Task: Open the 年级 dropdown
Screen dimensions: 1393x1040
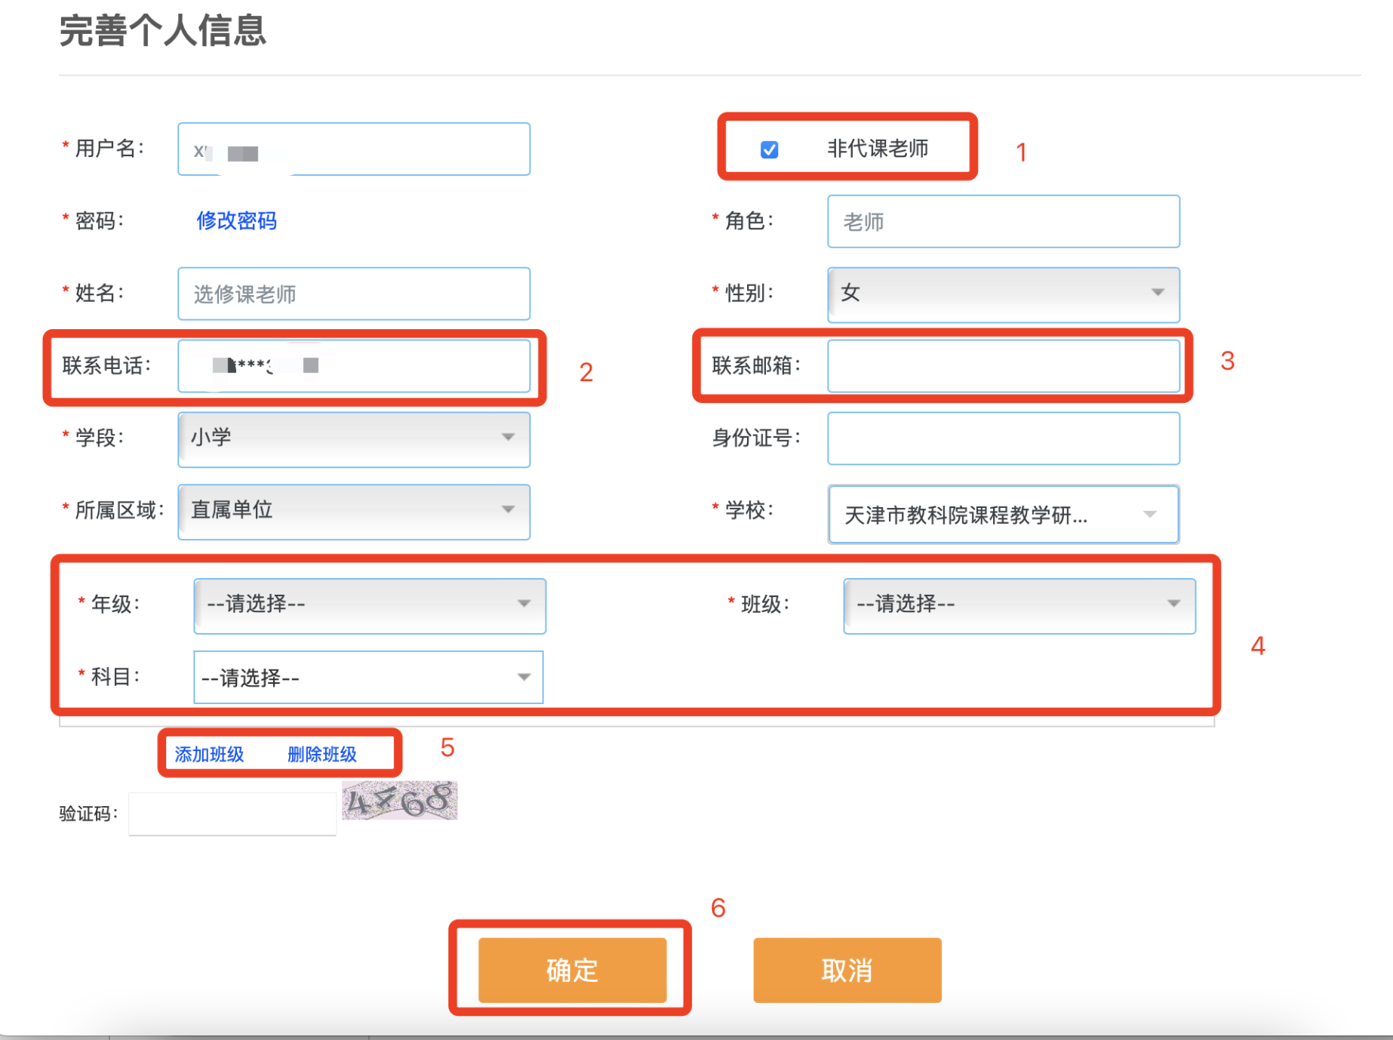Action: (370, 605)
